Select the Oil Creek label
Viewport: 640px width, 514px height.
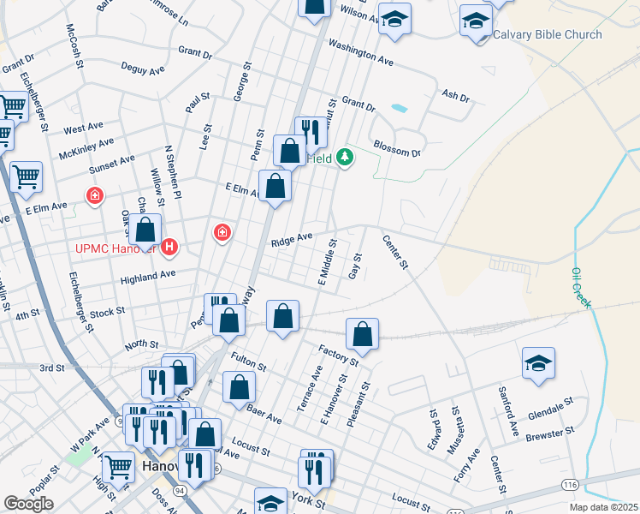[581, 287]
